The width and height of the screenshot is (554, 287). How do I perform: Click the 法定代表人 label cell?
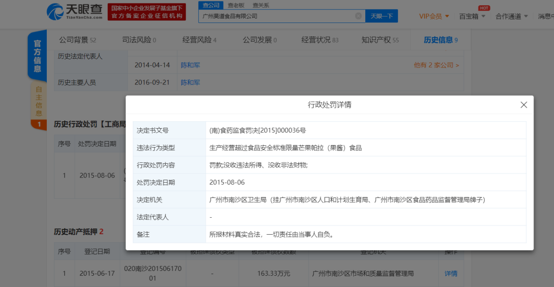169,217
